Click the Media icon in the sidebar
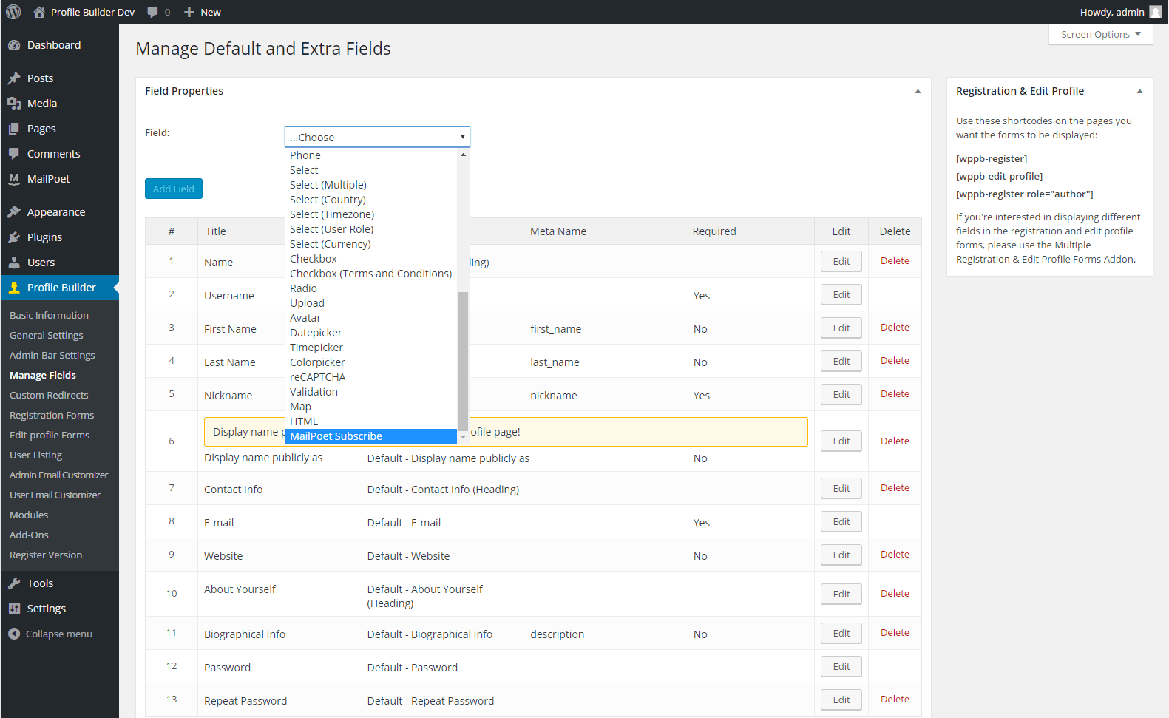This screenshot has width=1169, height=718. [x=14, y=104]
